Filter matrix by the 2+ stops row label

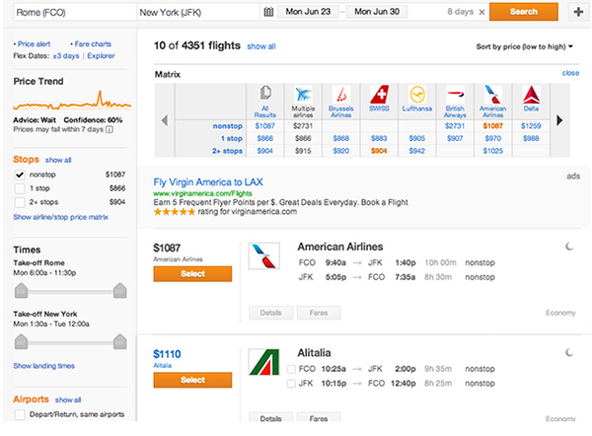(x=227, y=151)
